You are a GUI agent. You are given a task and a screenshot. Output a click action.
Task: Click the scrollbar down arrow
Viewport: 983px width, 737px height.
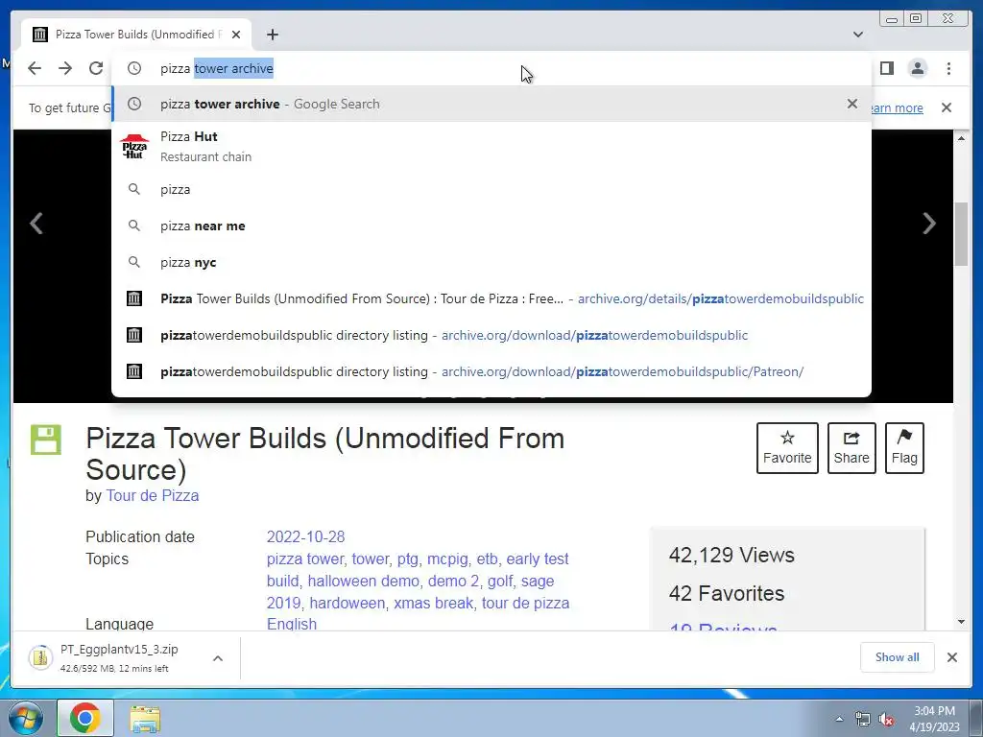point(961,622)
